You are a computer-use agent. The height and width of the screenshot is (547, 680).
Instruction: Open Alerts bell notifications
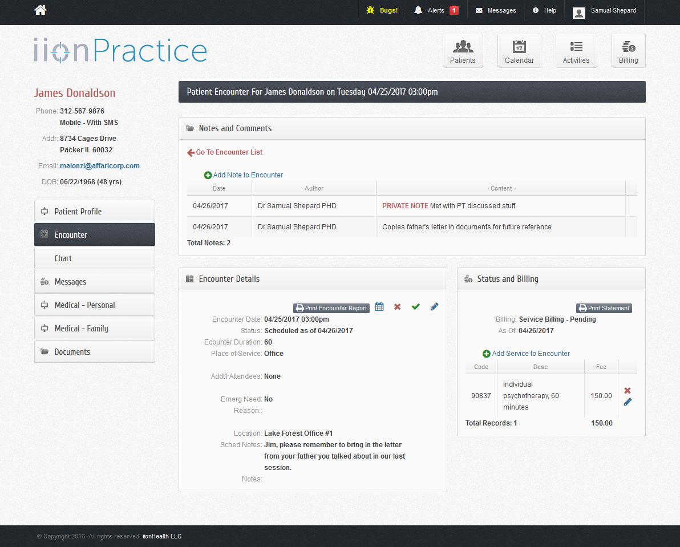coord(419,10)
